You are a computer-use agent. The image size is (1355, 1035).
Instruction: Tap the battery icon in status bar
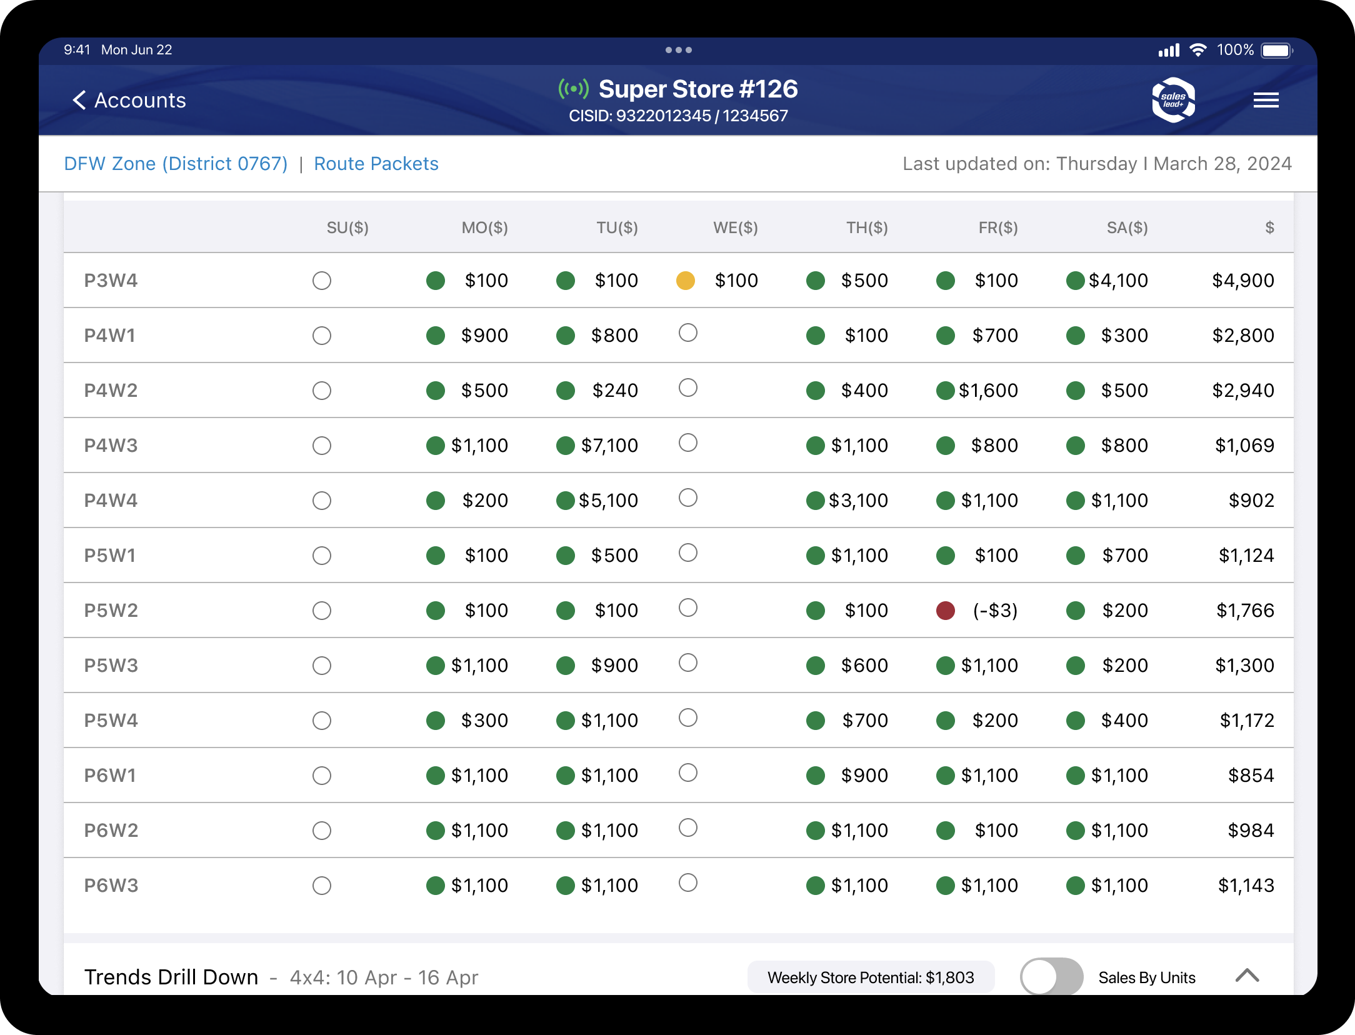pos(1276,50)
